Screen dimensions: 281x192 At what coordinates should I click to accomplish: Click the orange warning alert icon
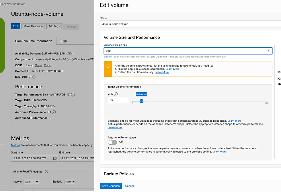108,66
